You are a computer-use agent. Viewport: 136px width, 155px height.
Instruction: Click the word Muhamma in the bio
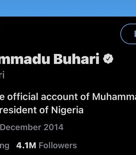pyautogui.click(x=114, y=97)
